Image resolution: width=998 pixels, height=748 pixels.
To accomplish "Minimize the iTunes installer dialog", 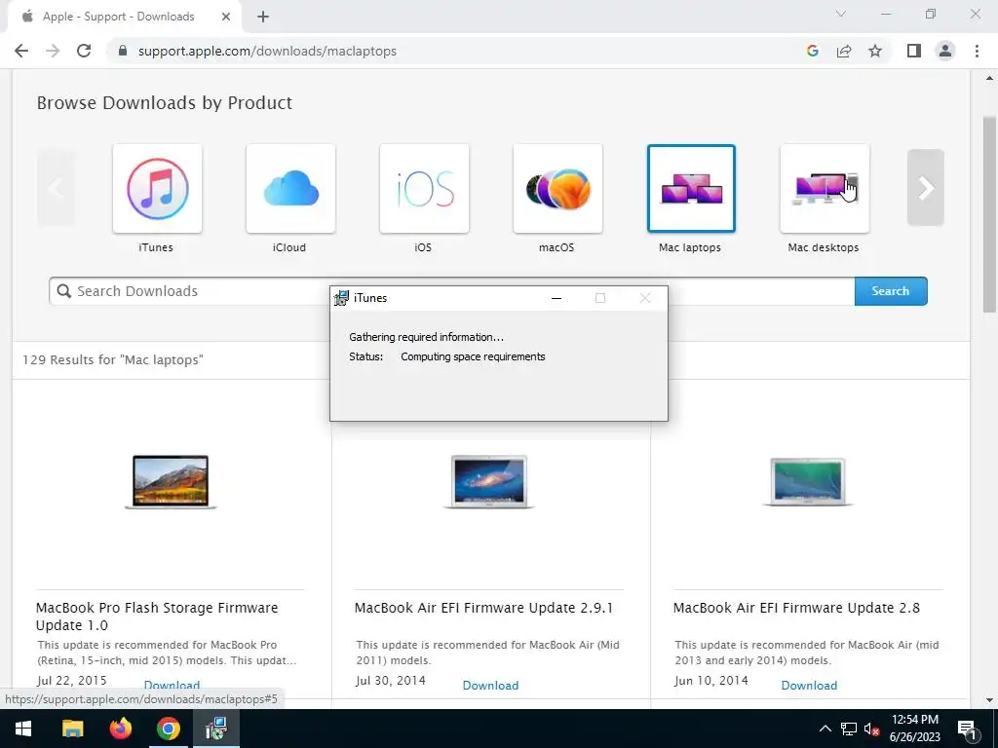I will (557, 298).
